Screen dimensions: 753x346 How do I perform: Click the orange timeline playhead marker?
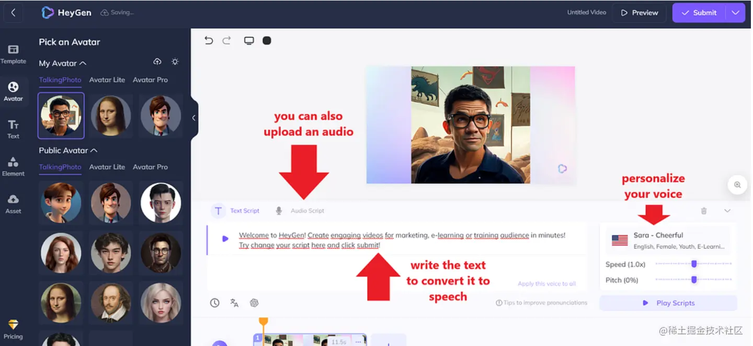(x=264, y=322)
